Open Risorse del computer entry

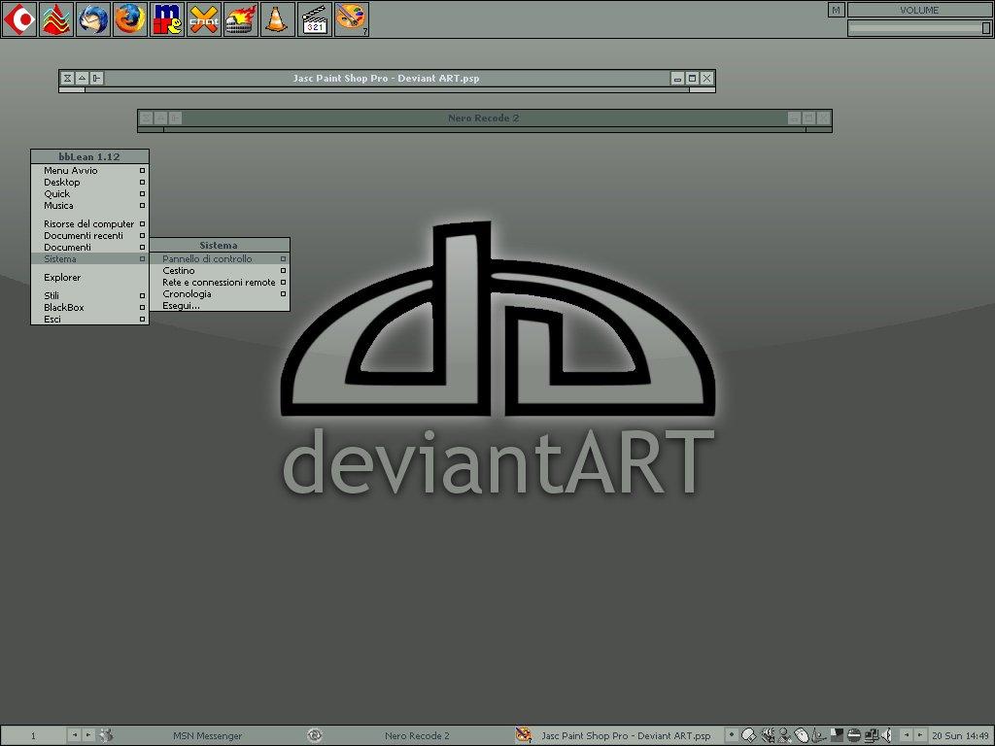click(x=89, y=224)
